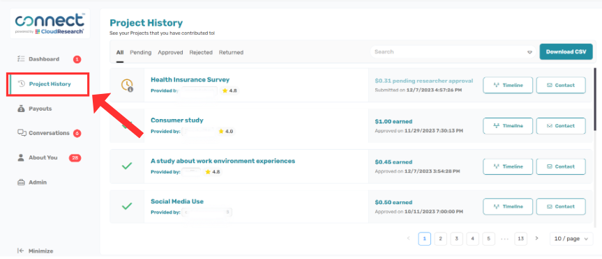Click star rating on work environment study
The width and height of the screenshot is (602, 259).
[213, 172]
